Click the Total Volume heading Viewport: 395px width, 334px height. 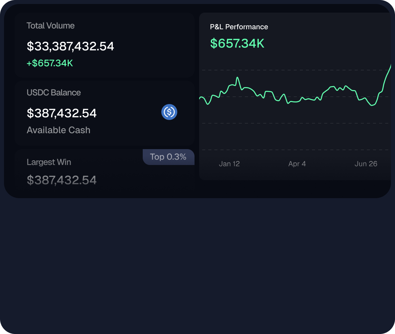click(x=50, y=26)
